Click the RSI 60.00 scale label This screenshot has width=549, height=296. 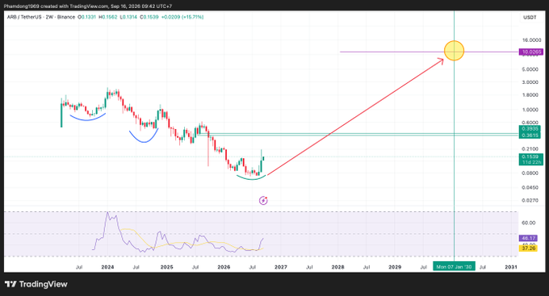click(529, 223)
